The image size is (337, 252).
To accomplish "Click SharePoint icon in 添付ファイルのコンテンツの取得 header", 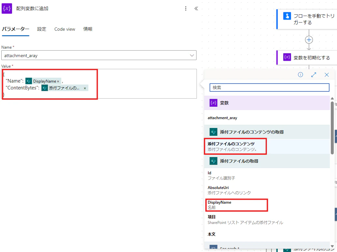I will pos(213,132).
